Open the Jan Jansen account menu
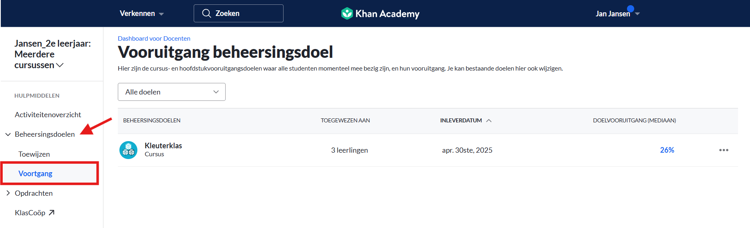Image resolution: width=750 pixels, height=228 pixels. pos(617,14)
